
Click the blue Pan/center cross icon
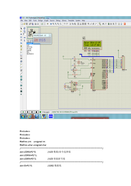(51, 24)
